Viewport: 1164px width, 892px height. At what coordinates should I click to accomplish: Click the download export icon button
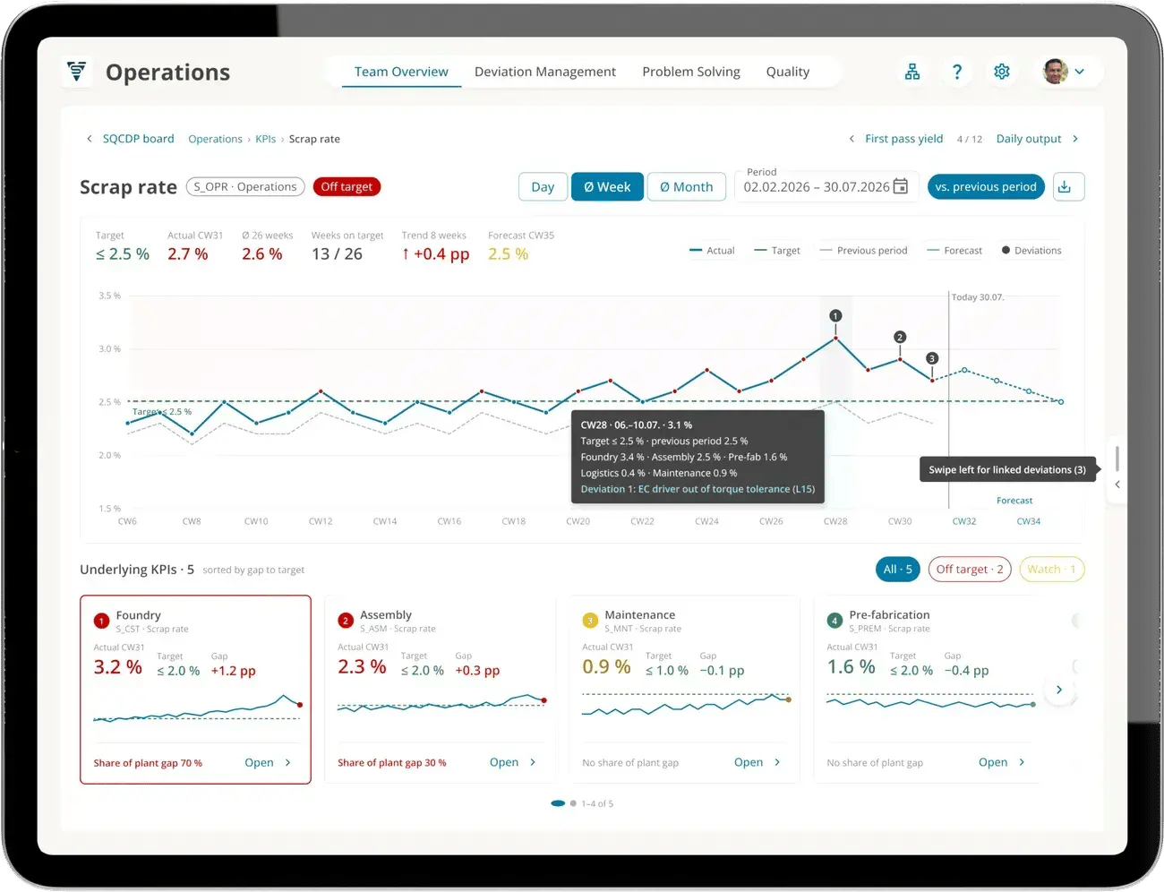click(1068, 186)
